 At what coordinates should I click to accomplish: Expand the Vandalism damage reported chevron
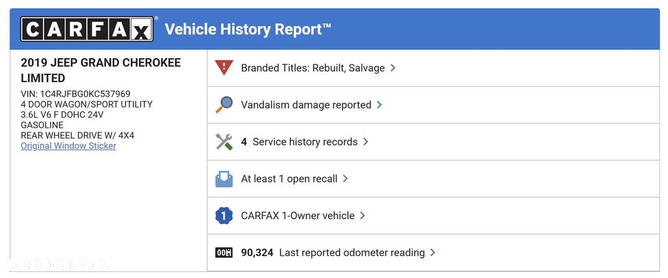pos(379,104)
